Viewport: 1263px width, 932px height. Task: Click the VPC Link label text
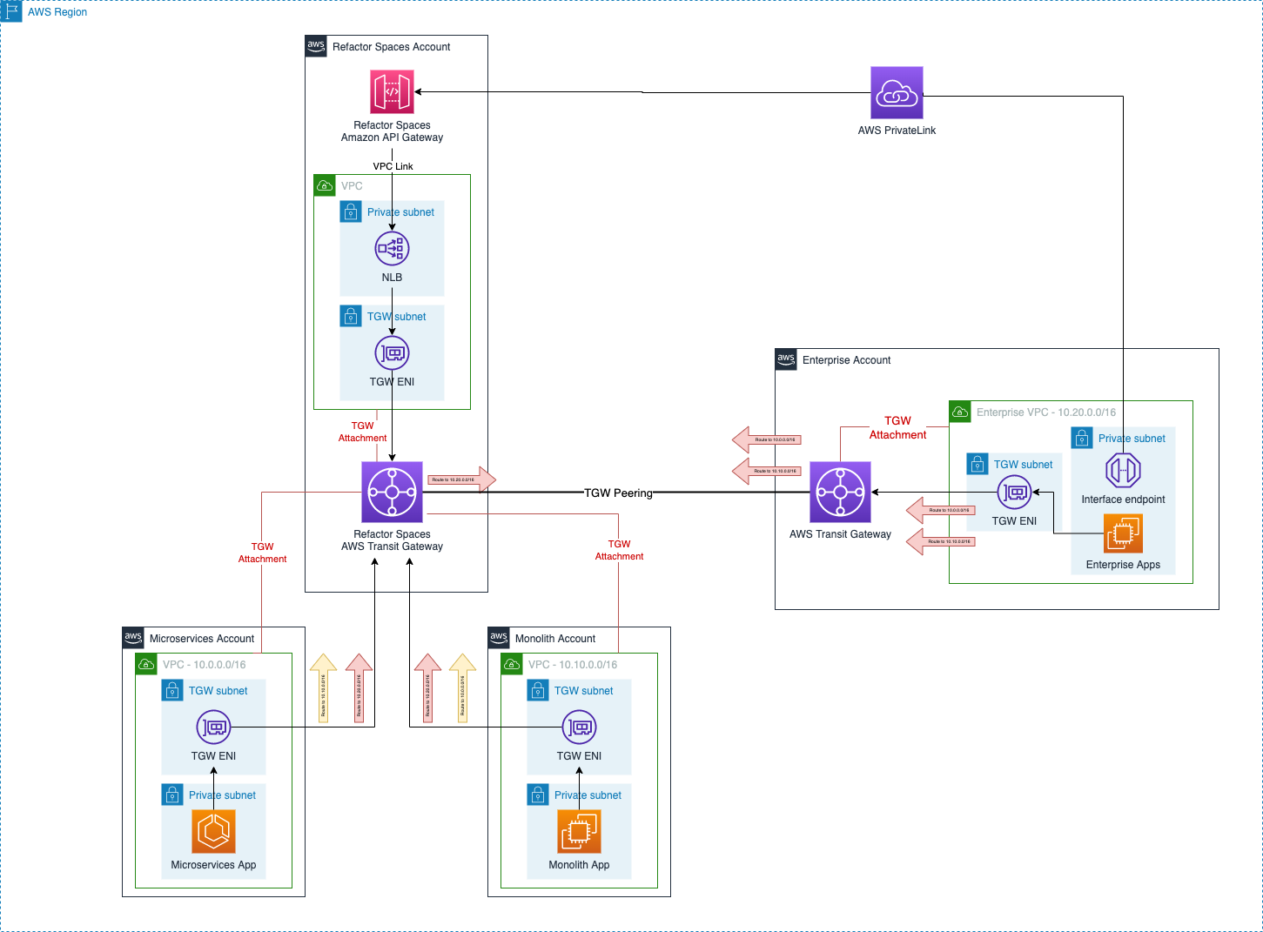pyautogui.click(x=393, y=165)
